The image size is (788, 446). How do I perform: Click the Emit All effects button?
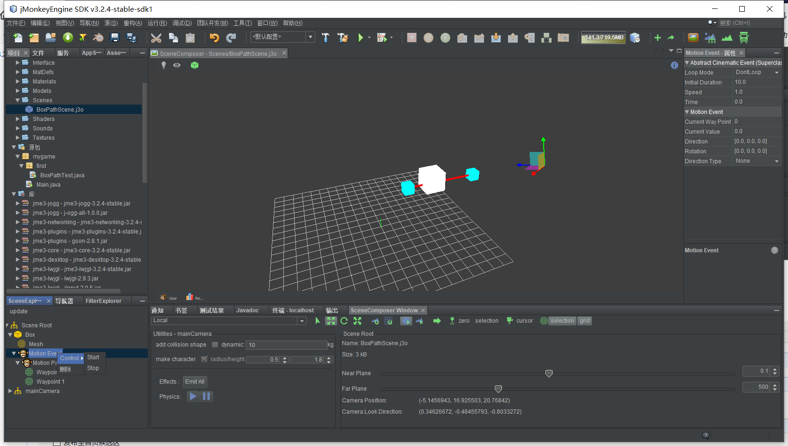click(195, 382)
